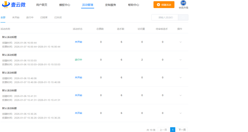Expand actions for activity created 16:00:44
This screenshot has width=248, height=132.
(181, 42)
